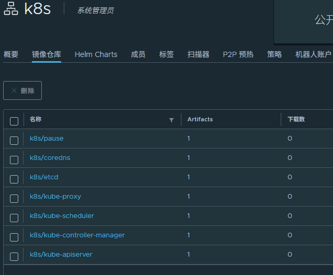Viewport: 333px width, 275px height.
Task: Open the k8s/etcd repository link
Action: pos(44,177)
